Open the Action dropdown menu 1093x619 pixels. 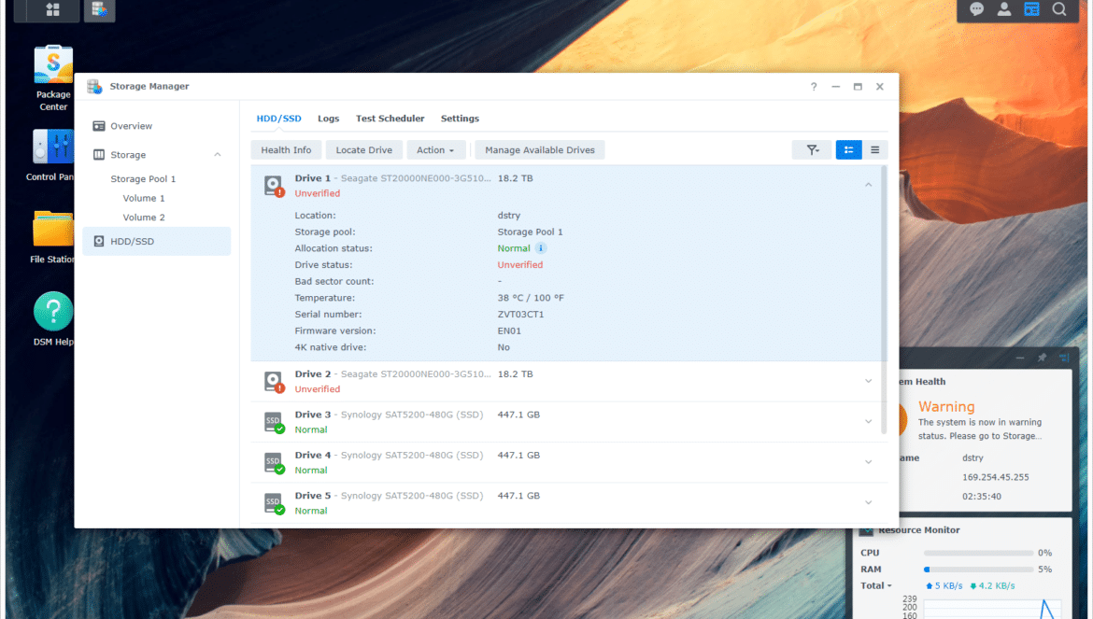coord(435,149)
